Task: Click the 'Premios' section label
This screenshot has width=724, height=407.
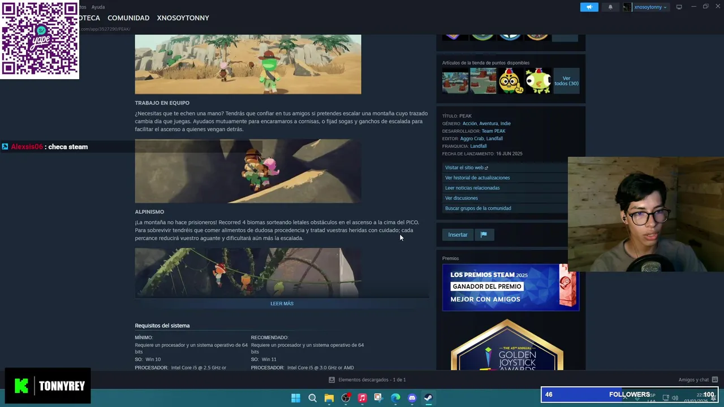Action: coord(450,258)
